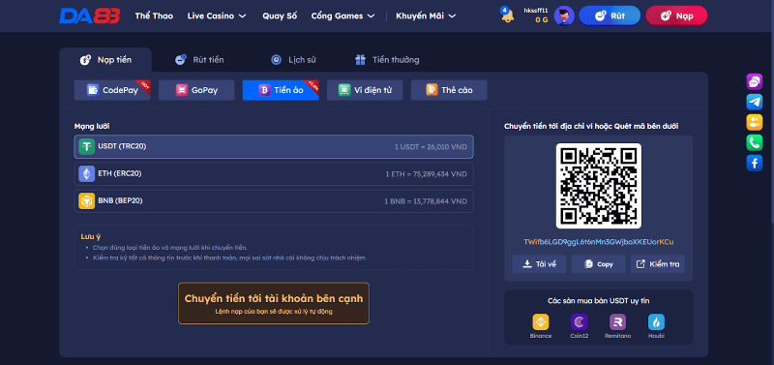Click the Tải về download button
Viewport: 774px width, 365px height.
(539, 263)
